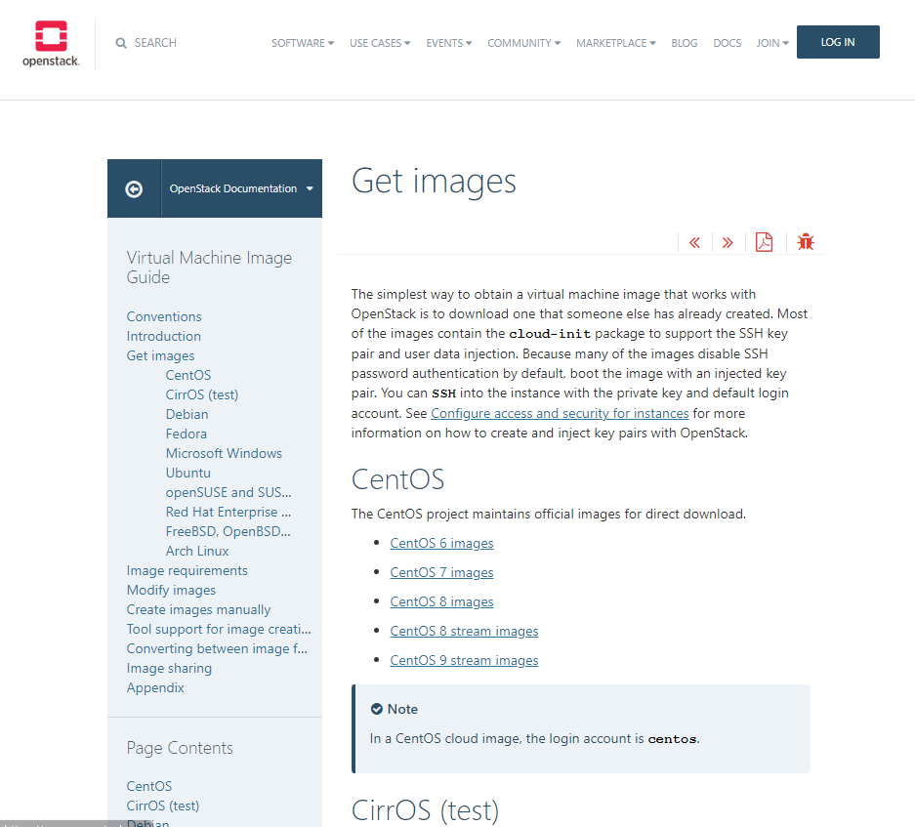Open Converting between image f... link

217,649
